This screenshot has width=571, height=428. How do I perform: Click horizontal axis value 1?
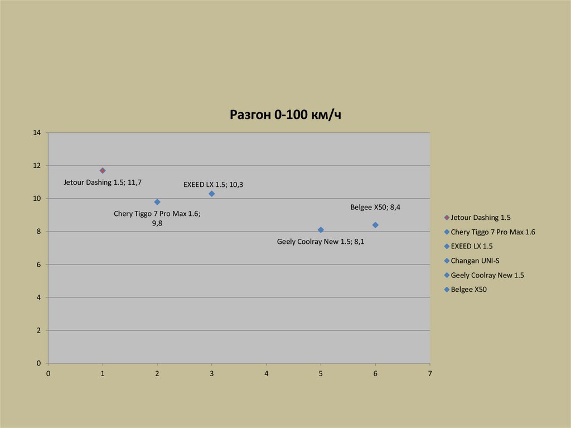point(103,373)
